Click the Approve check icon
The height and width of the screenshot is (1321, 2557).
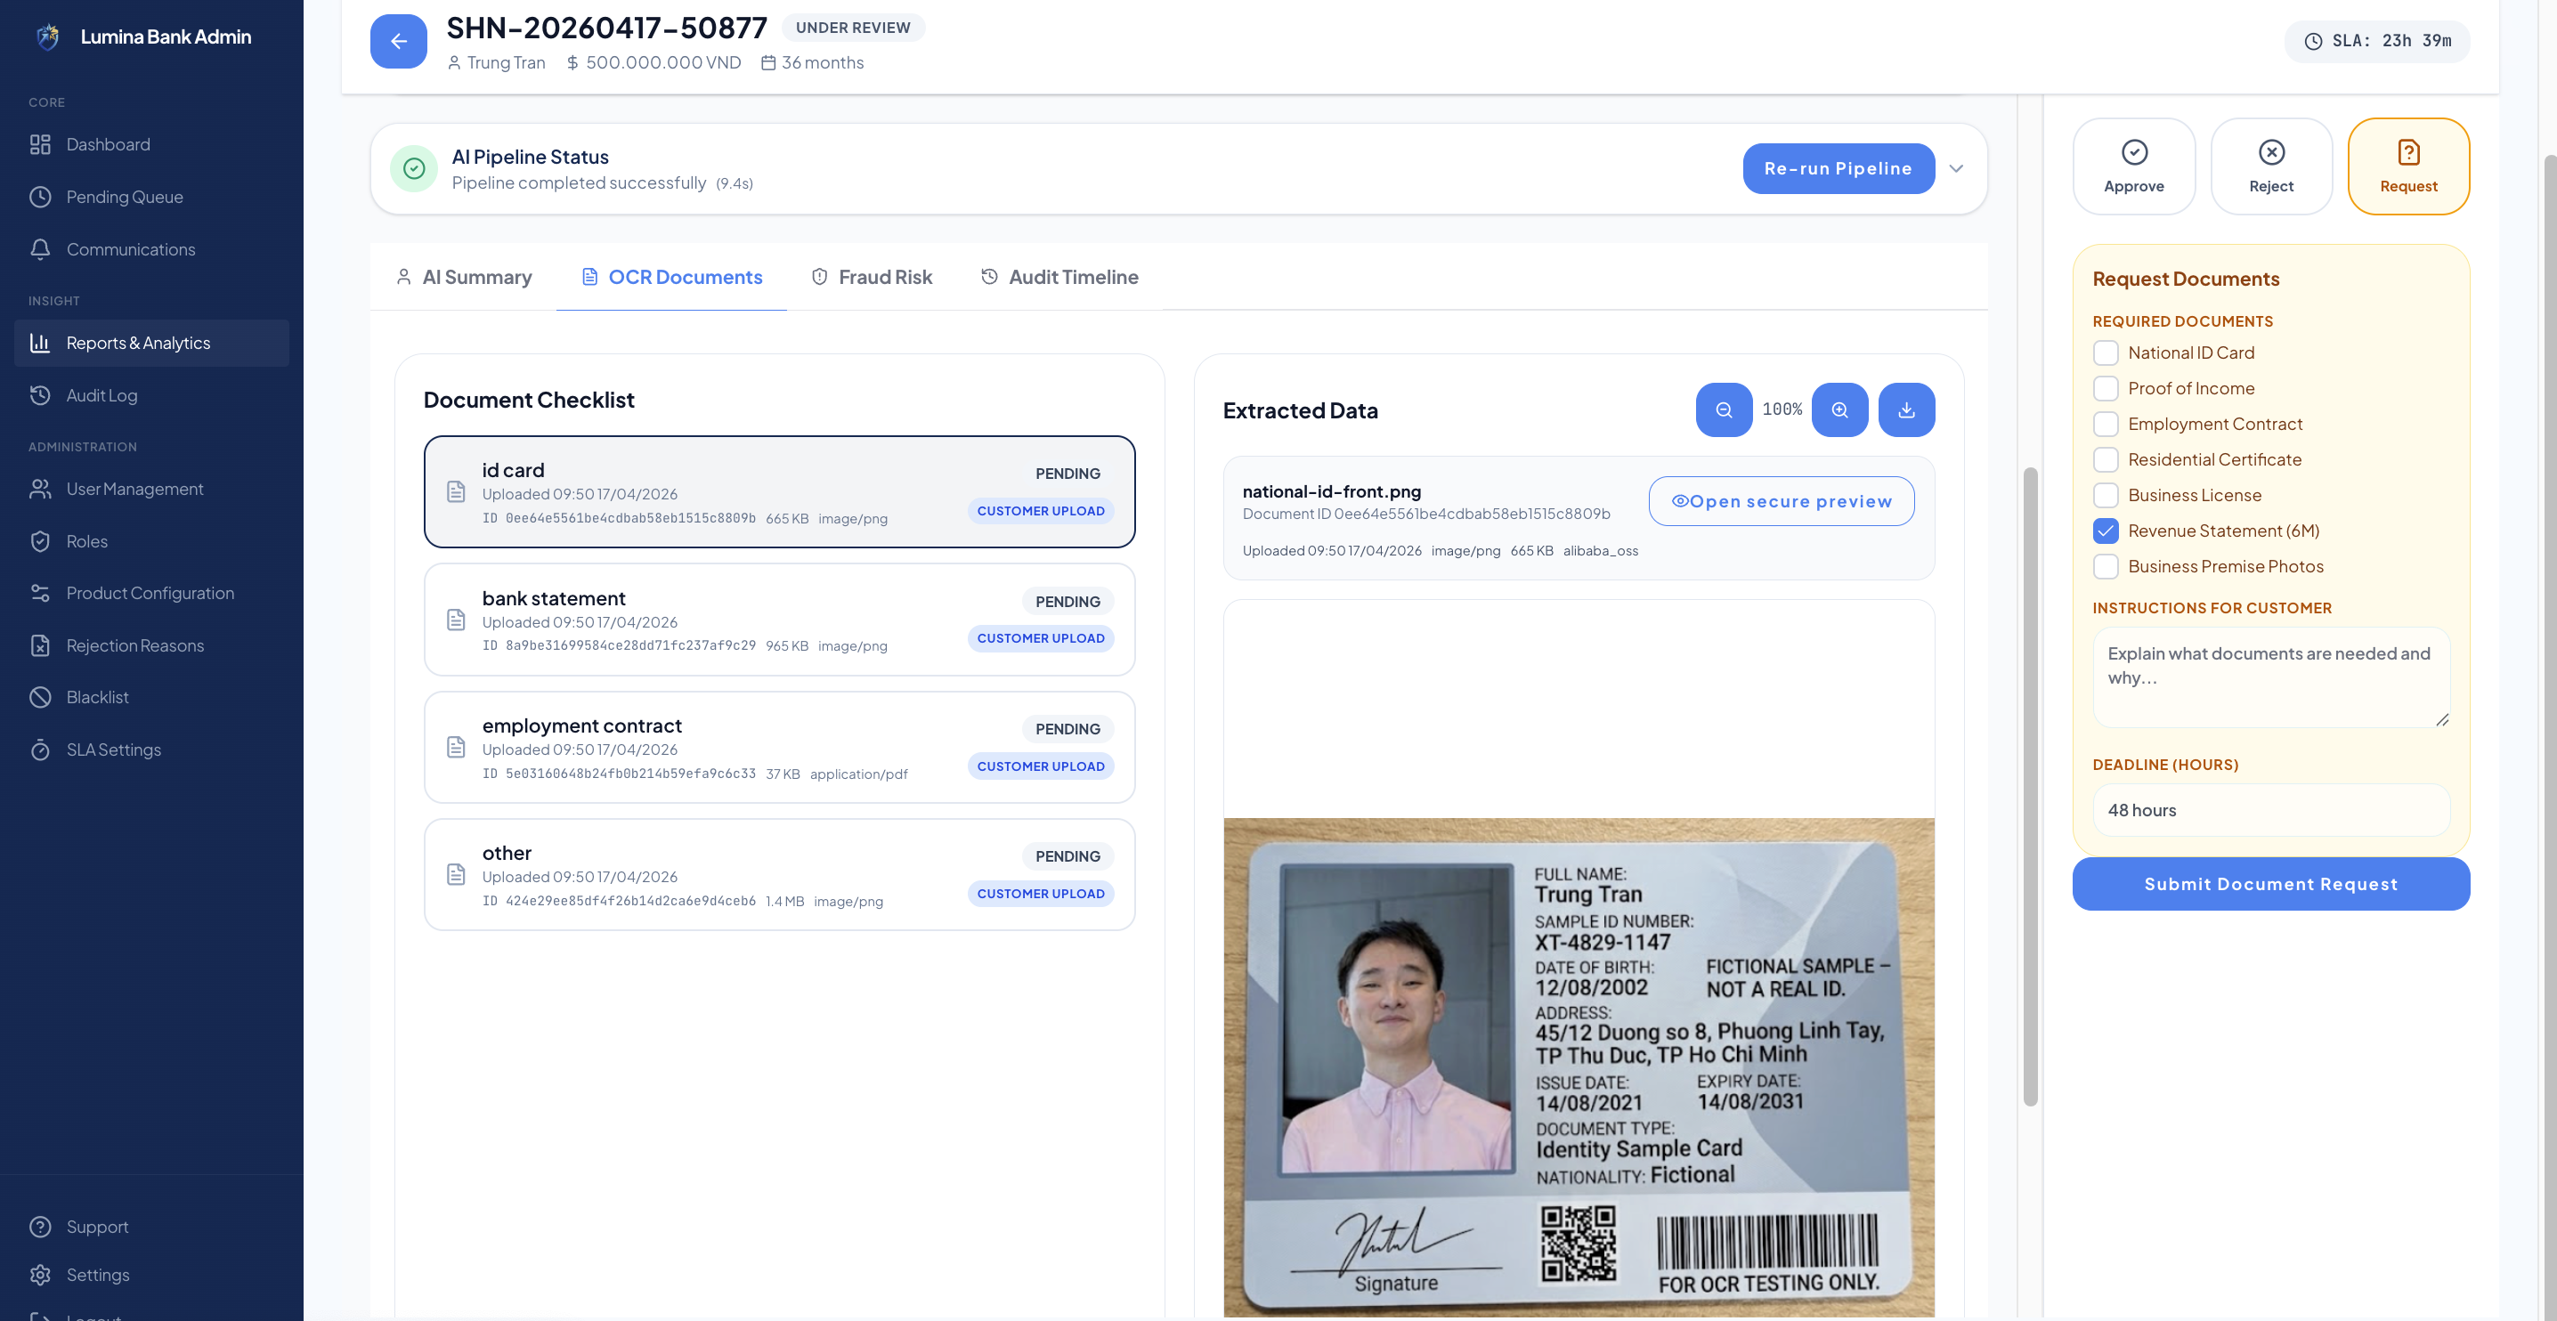2133,152
